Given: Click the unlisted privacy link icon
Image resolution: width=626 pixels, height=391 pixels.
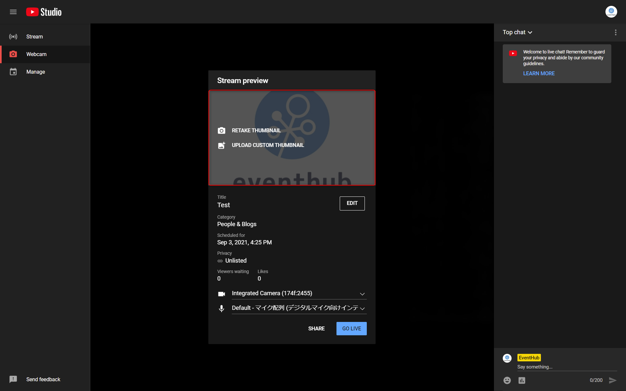Looking at the screenshot, I should (x=220, y=261).
